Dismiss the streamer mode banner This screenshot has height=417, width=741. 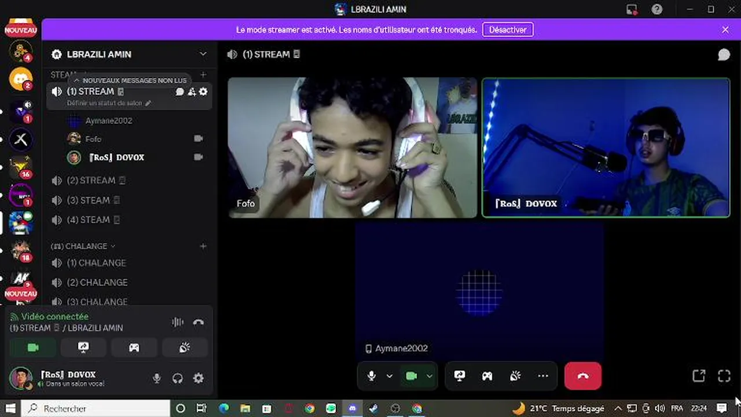[725, 30]
